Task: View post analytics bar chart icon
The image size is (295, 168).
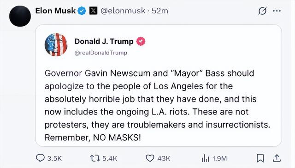Action: pos(205,158)
